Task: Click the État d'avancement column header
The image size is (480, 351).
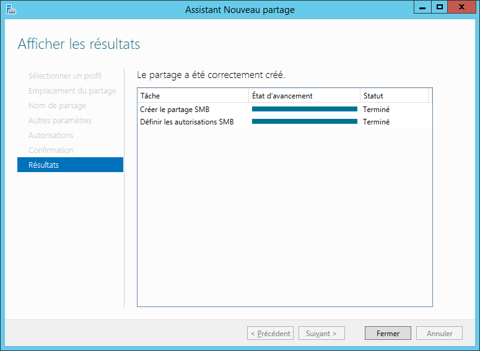Action: [305, 96]
